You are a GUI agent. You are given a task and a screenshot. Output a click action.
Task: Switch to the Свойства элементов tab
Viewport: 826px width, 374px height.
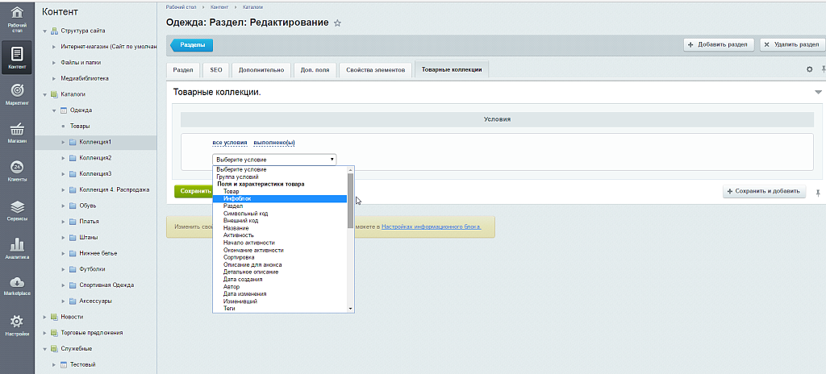[374, 70]
